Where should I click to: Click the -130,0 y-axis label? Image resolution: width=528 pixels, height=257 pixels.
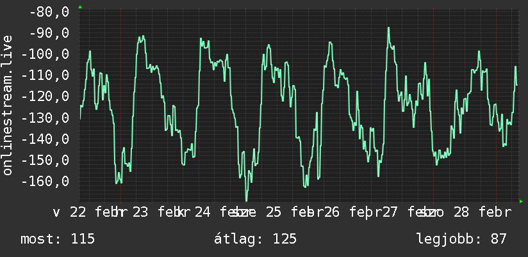click(45, 118)
